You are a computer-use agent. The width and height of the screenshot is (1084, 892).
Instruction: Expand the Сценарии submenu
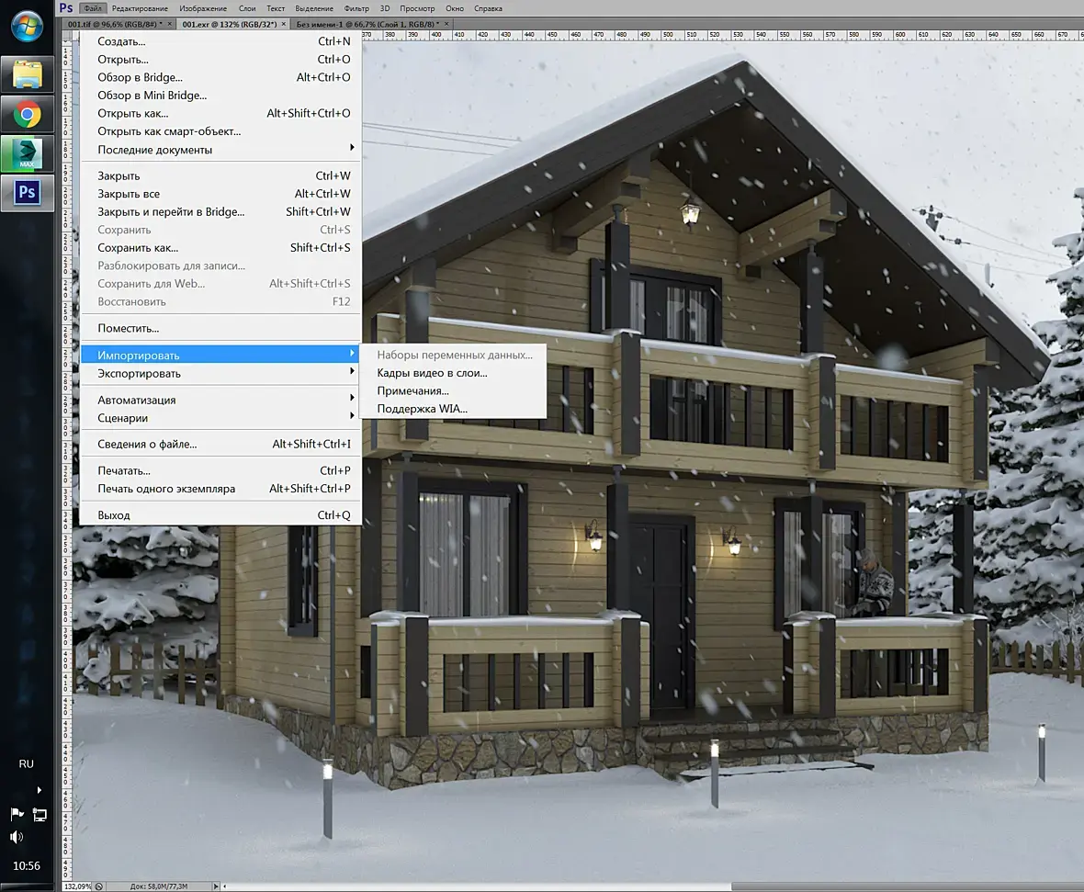(220, 418)
